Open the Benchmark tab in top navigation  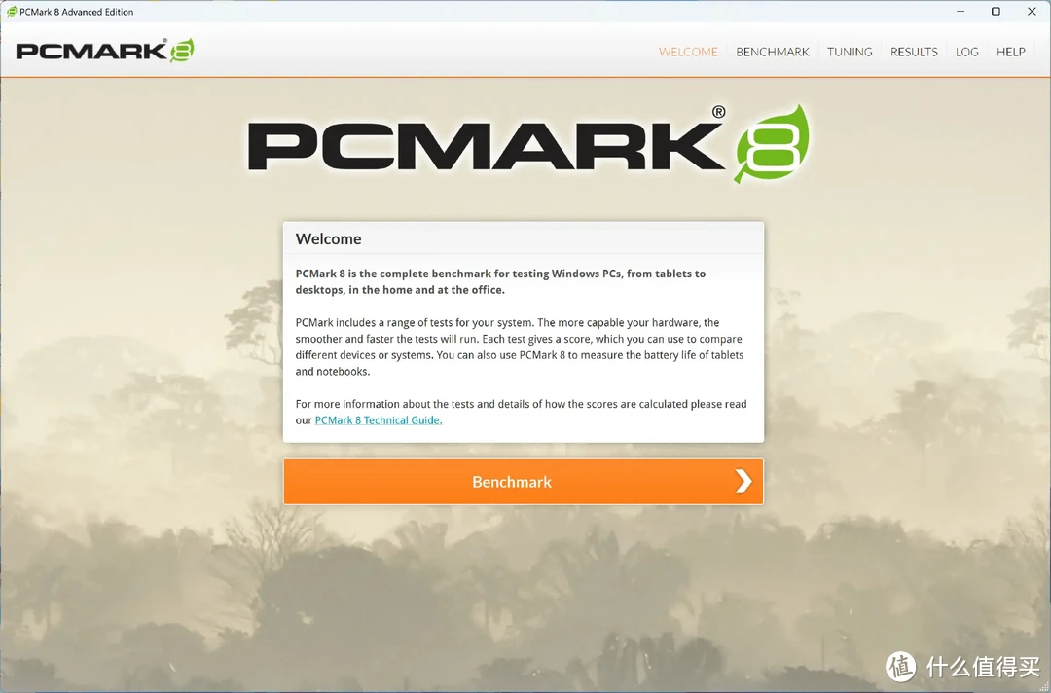[x=772, y=52]
